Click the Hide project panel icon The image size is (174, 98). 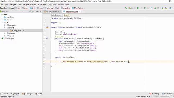click(x=41, y=11)
